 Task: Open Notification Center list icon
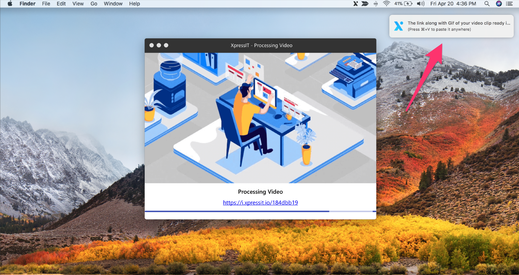[509, 4]
